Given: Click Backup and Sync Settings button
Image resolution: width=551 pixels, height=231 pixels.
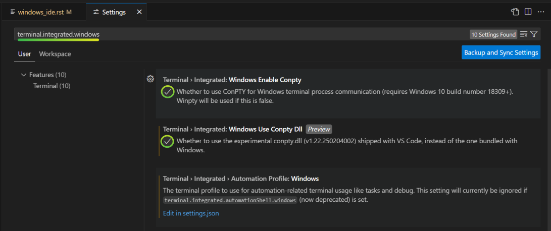Looking at the screenshot, I should (x=501, y=52).
